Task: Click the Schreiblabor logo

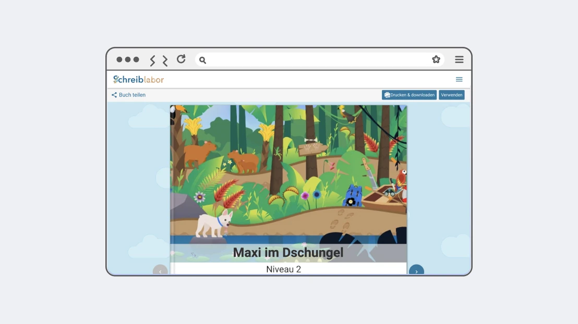Action: (x=139, y=79)
